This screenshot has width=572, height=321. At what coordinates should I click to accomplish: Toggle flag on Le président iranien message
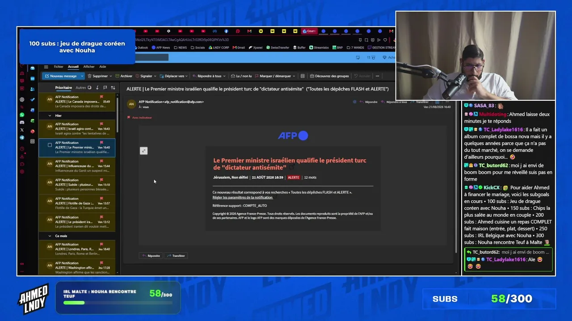click(101, 218)
